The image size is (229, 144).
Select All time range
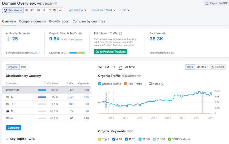pos(130,67)
